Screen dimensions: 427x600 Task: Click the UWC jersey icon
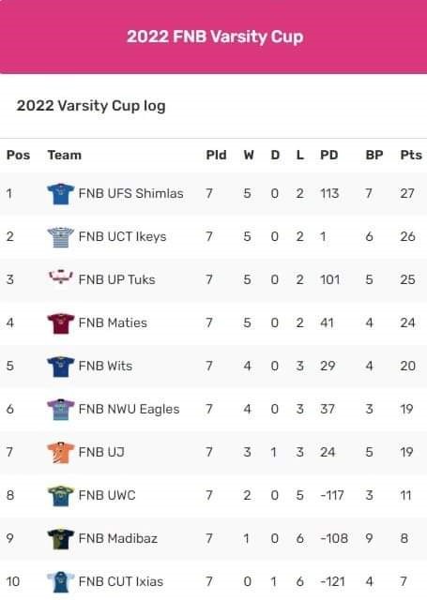coord(60,496)
